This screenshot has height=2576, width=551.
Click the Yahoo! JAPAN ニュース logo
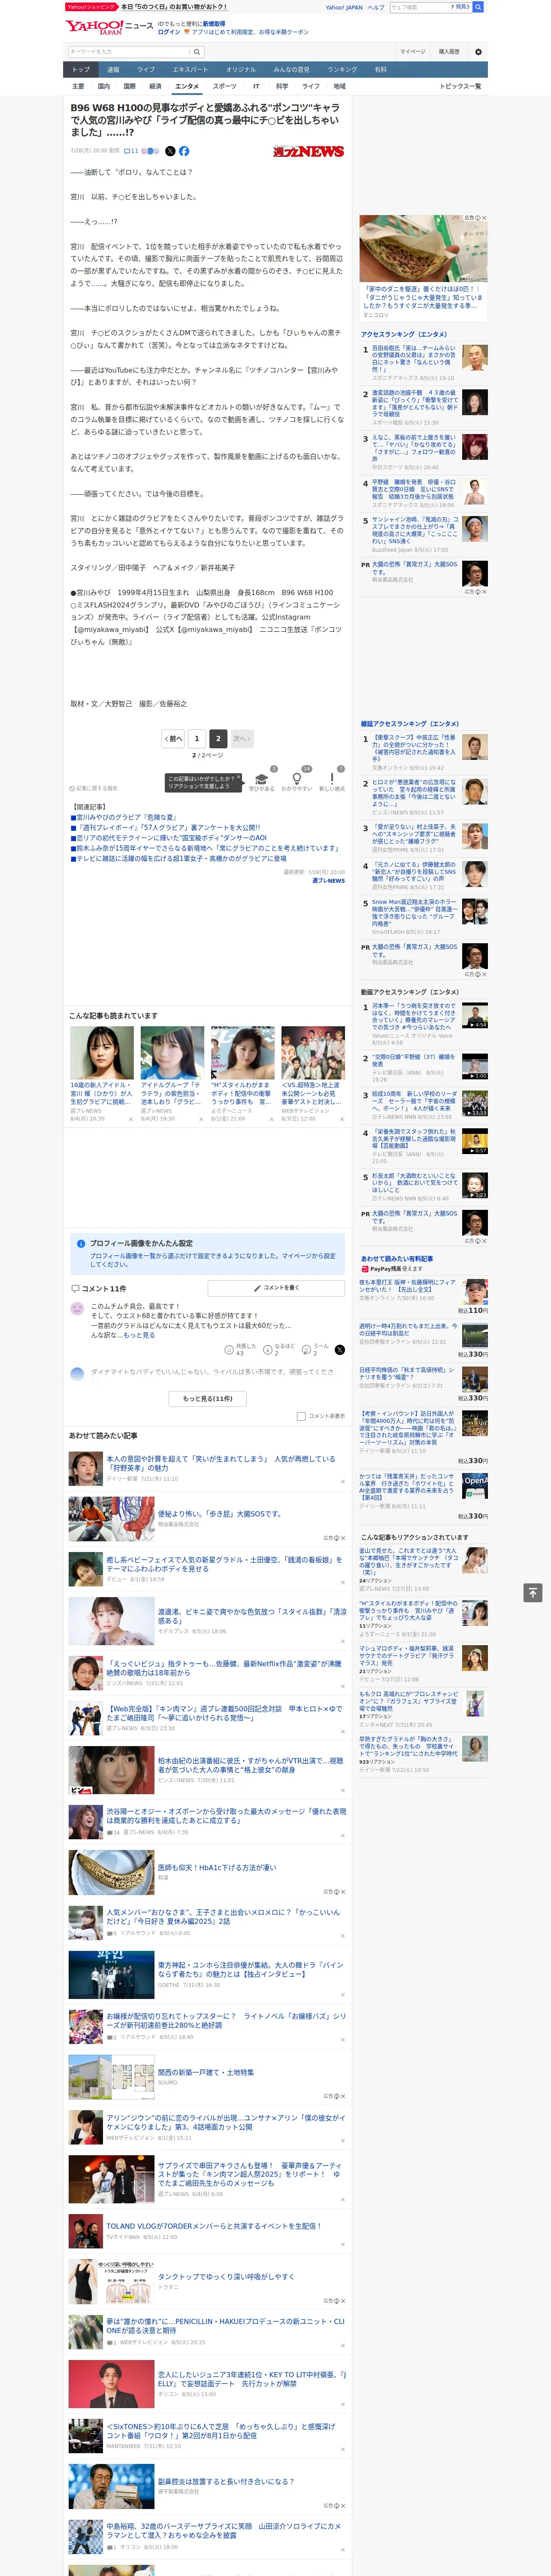click(x=109, y=27)
